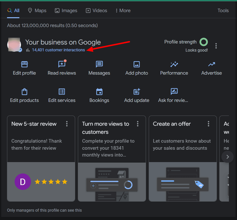The height and width of the screenshot is (220, 237).
Task: Open business profile three-dot menu
Action: (216, 46)
